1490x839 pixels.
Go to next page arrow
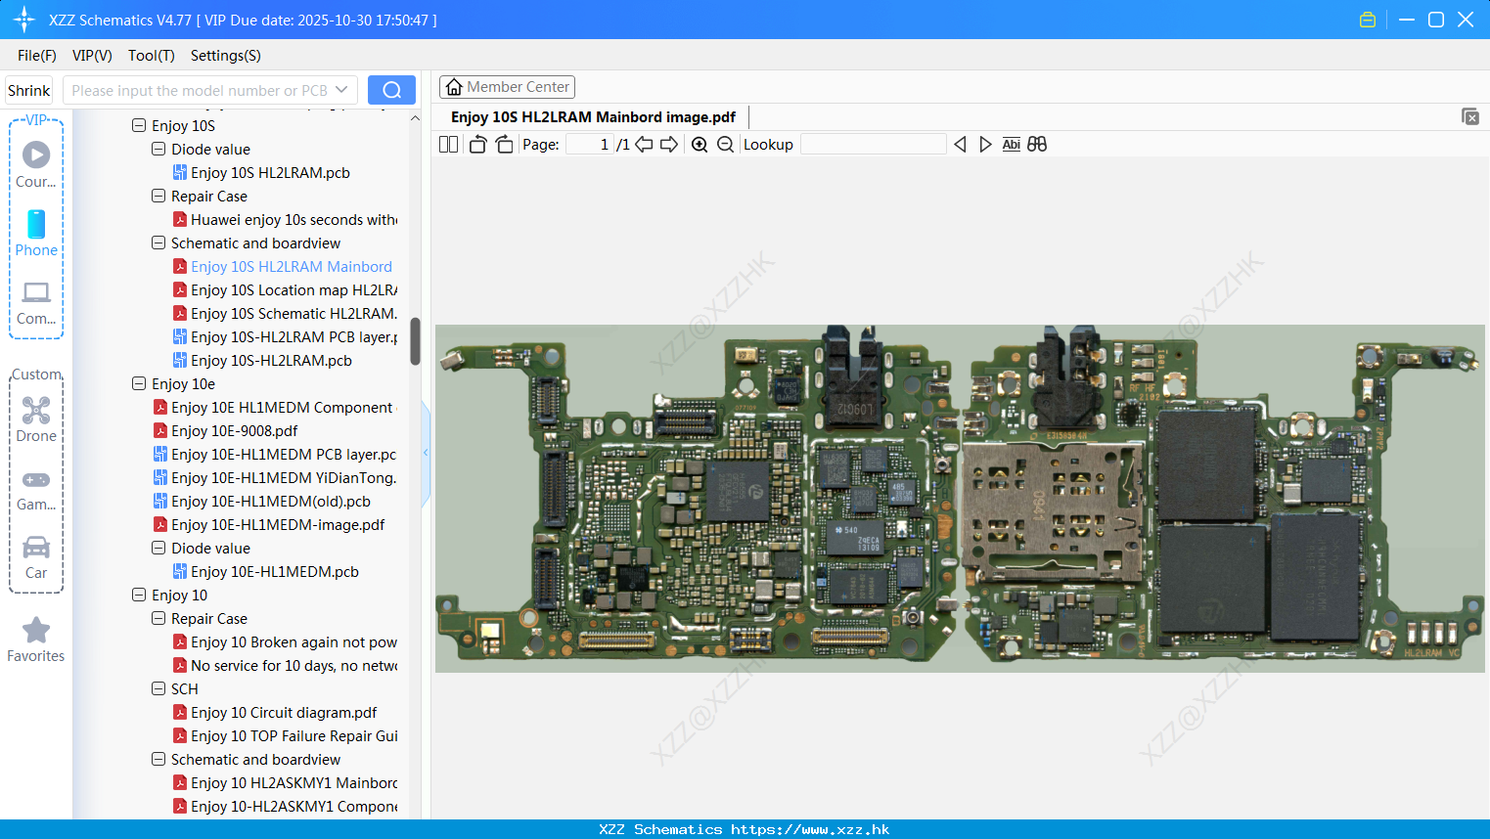[669, 144]
